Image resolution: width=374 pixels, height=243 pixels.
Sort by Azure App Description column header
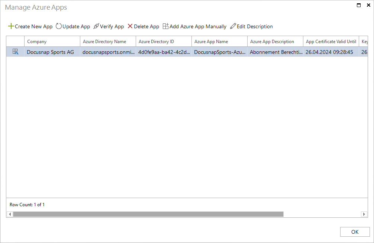coord(275,42)
